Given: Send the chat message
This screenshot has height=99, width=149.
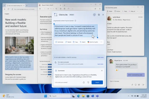Looking at the screenshot, I should pyautogui.click(x=143, y=85).
